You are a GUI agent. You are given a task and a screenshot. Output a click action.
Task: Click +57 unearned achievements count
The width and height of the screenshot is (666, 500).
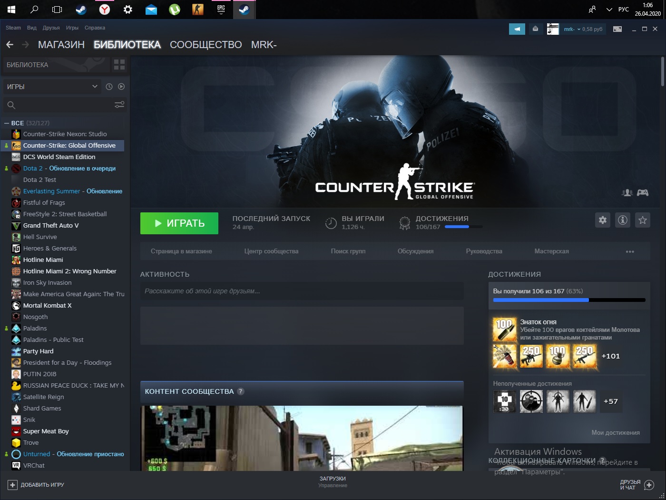tap(611, 401)
